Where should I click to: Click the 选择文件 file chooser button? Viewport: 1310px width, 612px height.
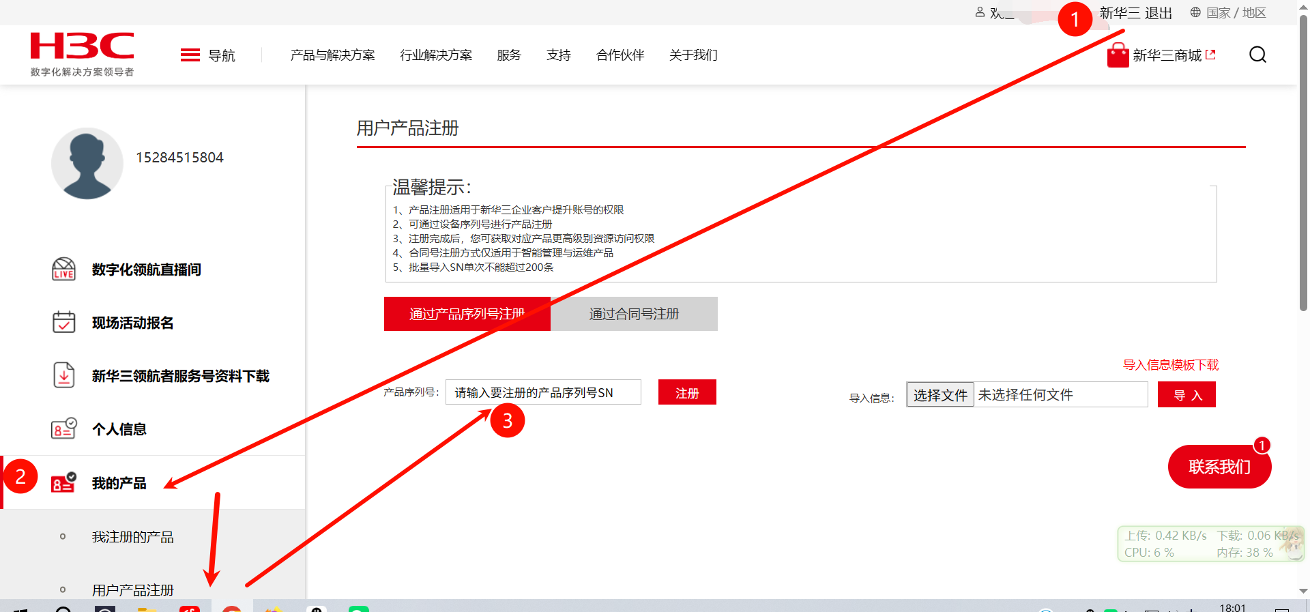point(940,395)
